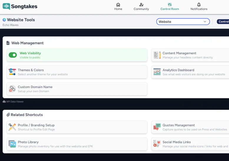Click 'See what web visitors are doing' text
The image size is (229, 161).
tap(194, 74)
